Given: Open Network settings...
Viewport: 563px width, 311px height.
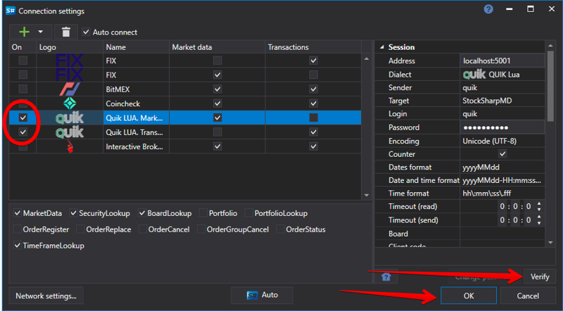Looking at the screenshot, I should [x=46, y=296].
